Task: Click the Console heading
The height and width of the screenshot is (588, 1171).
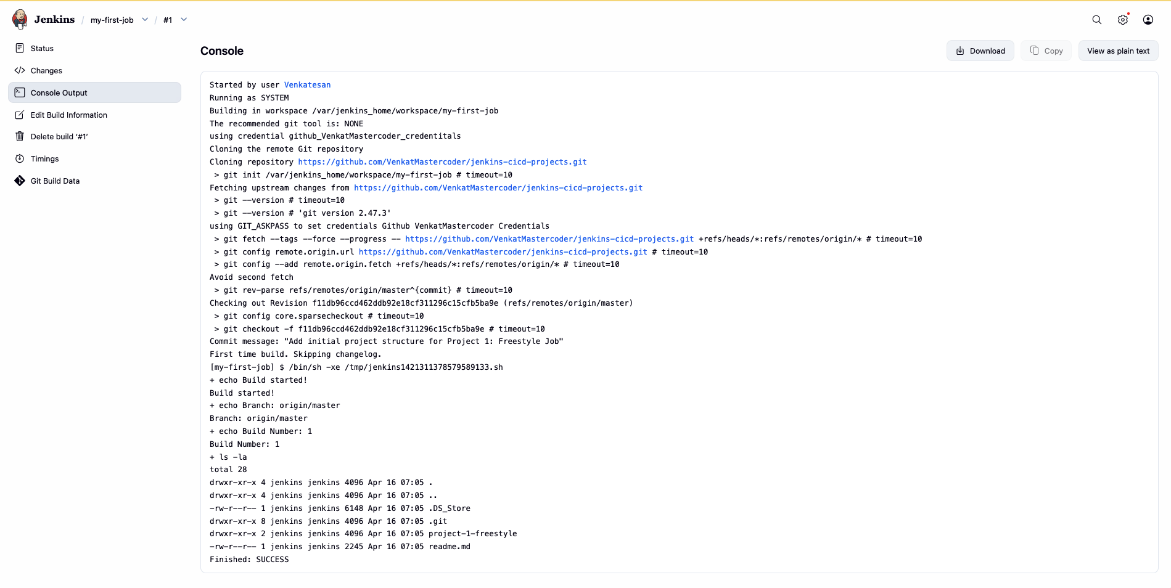Action: tap(222, 51)
